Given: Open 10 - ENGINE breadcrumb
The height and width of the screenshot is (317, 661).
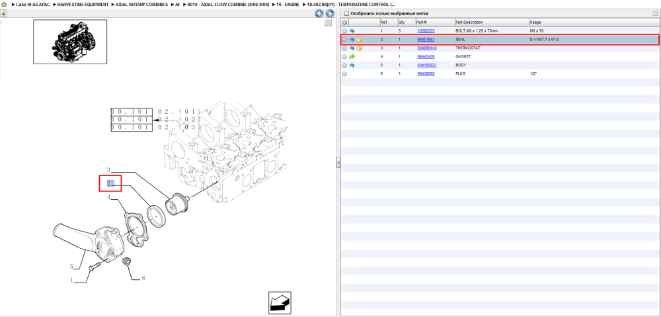Looking at the screenshot, I should tap(288, 4).
